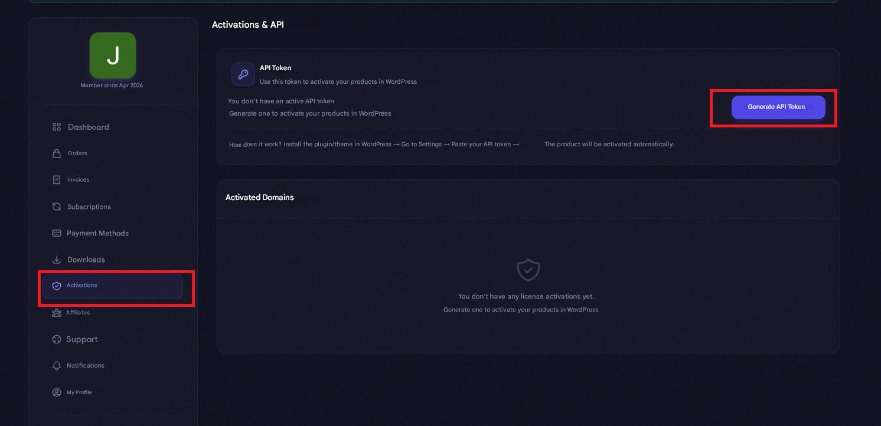Generate a new API token
Screen dimensions: 881x426
[778, 107]
